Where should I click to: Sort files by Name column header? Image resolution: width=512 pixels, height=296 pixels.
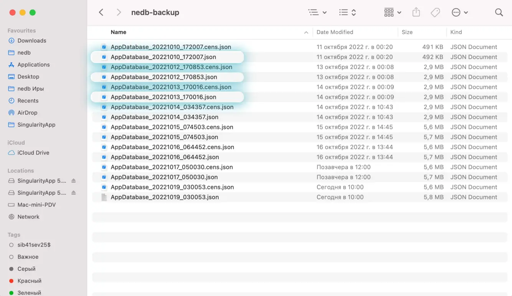[119, 32]
